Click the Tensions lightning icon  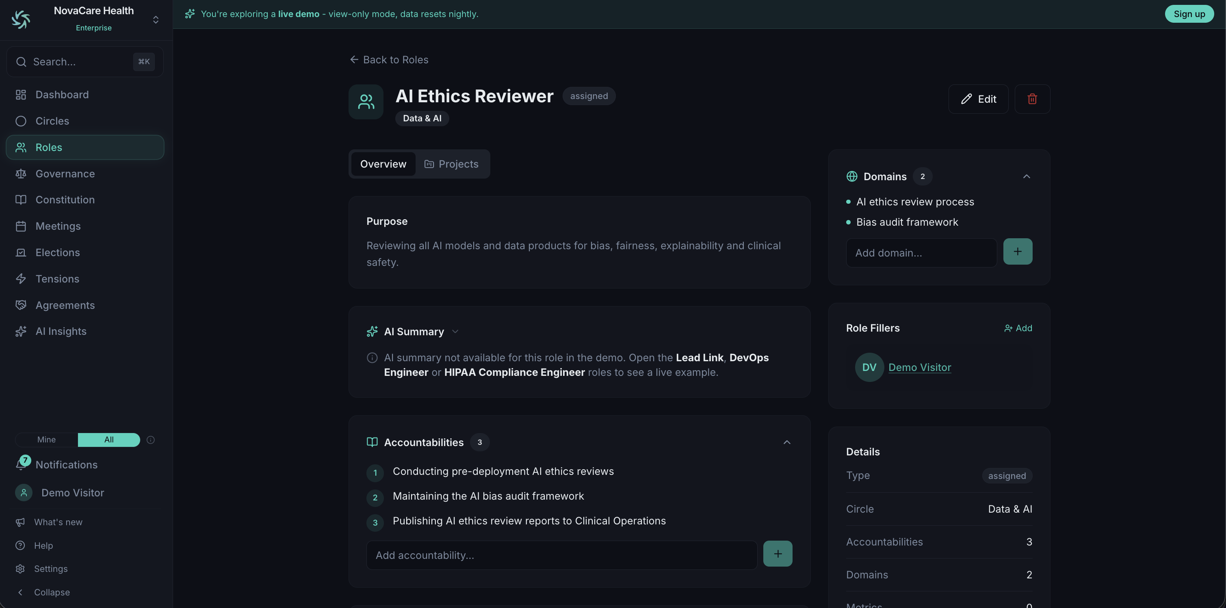[20, 278]
